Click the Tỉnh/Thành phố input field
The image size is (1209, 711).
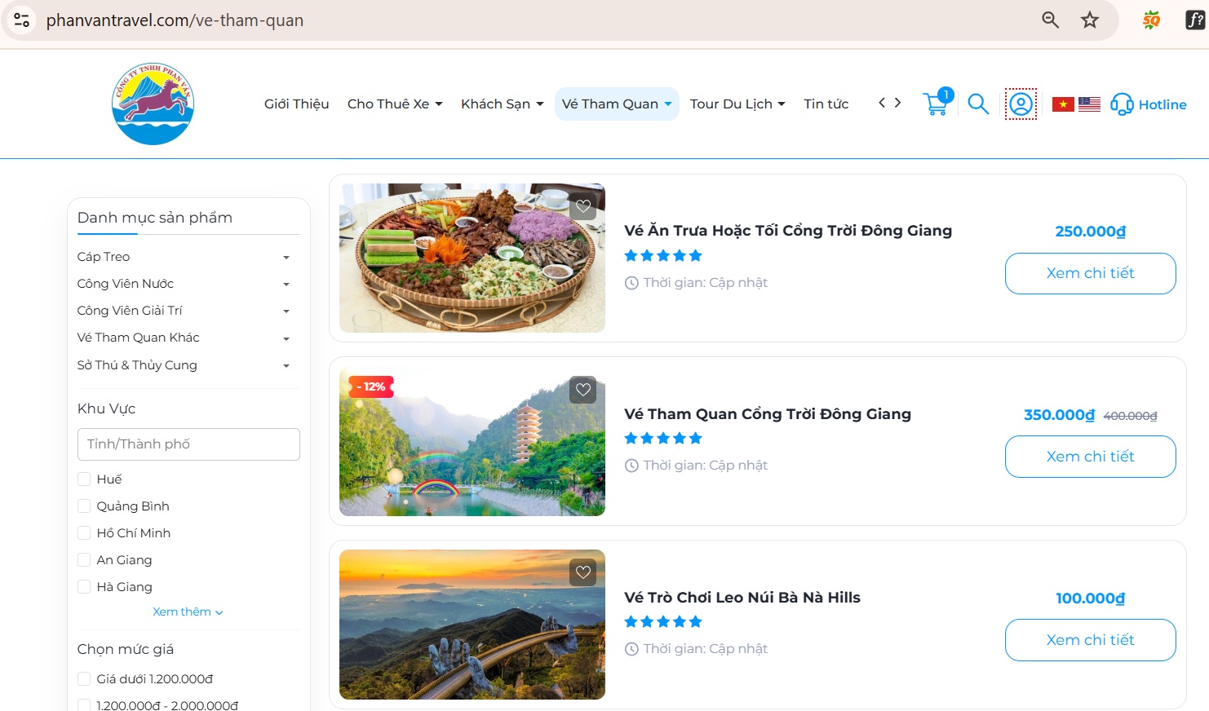pos(188,444)
